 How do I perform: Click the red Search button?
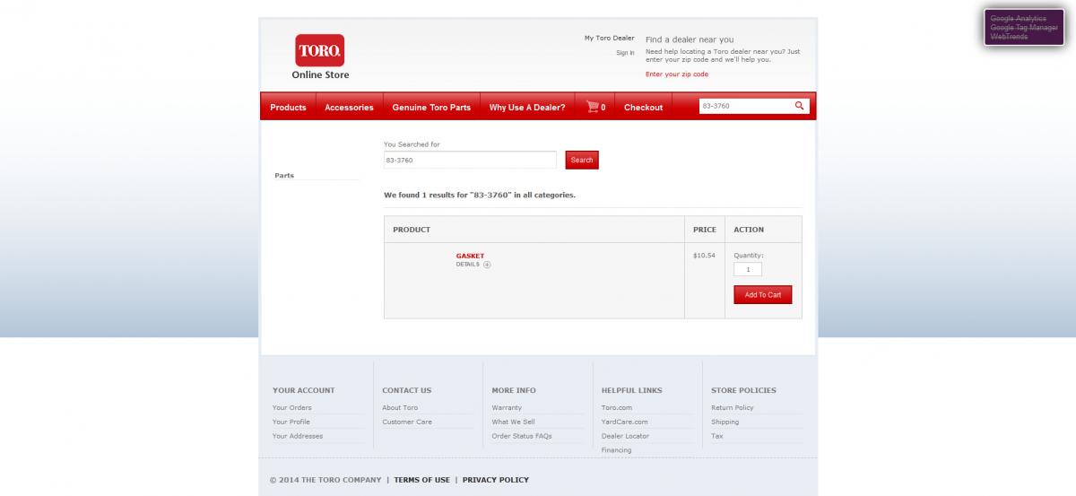point(582,160)
